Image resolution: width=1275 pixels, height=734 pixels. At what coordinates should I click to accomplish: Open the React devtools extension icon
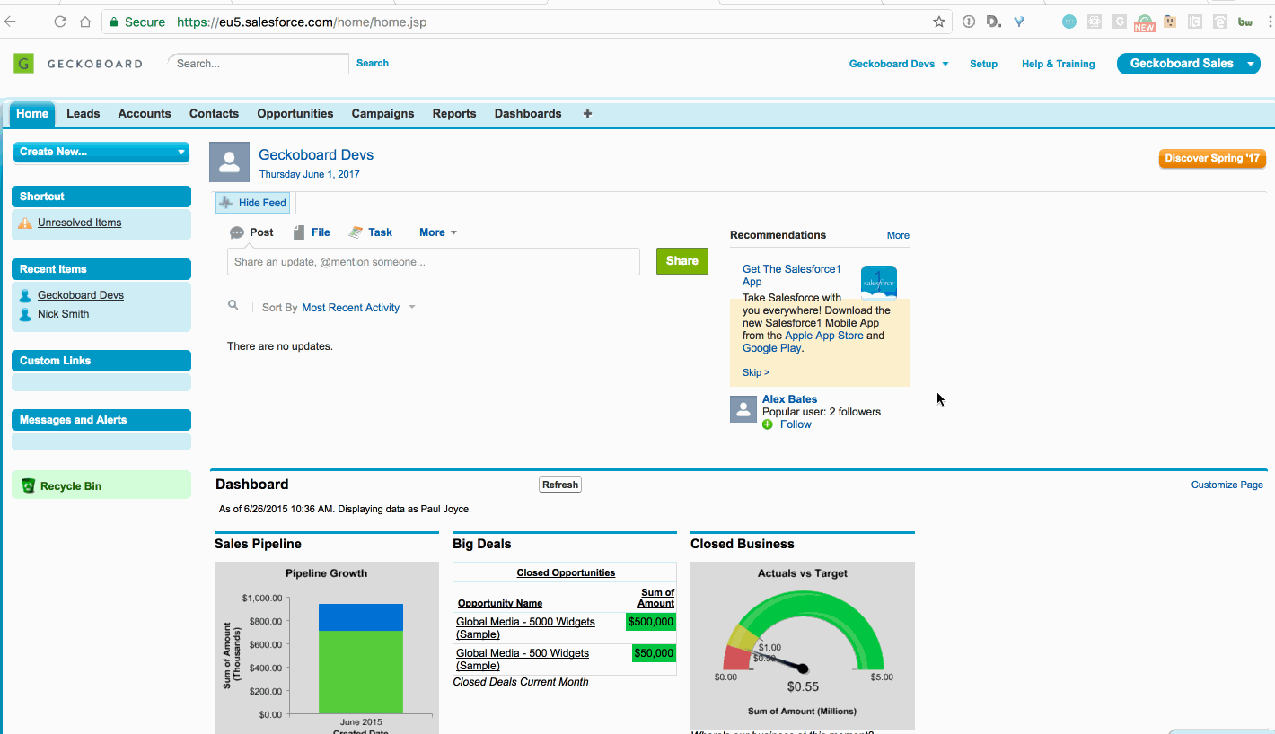[x=1095, y=22]
